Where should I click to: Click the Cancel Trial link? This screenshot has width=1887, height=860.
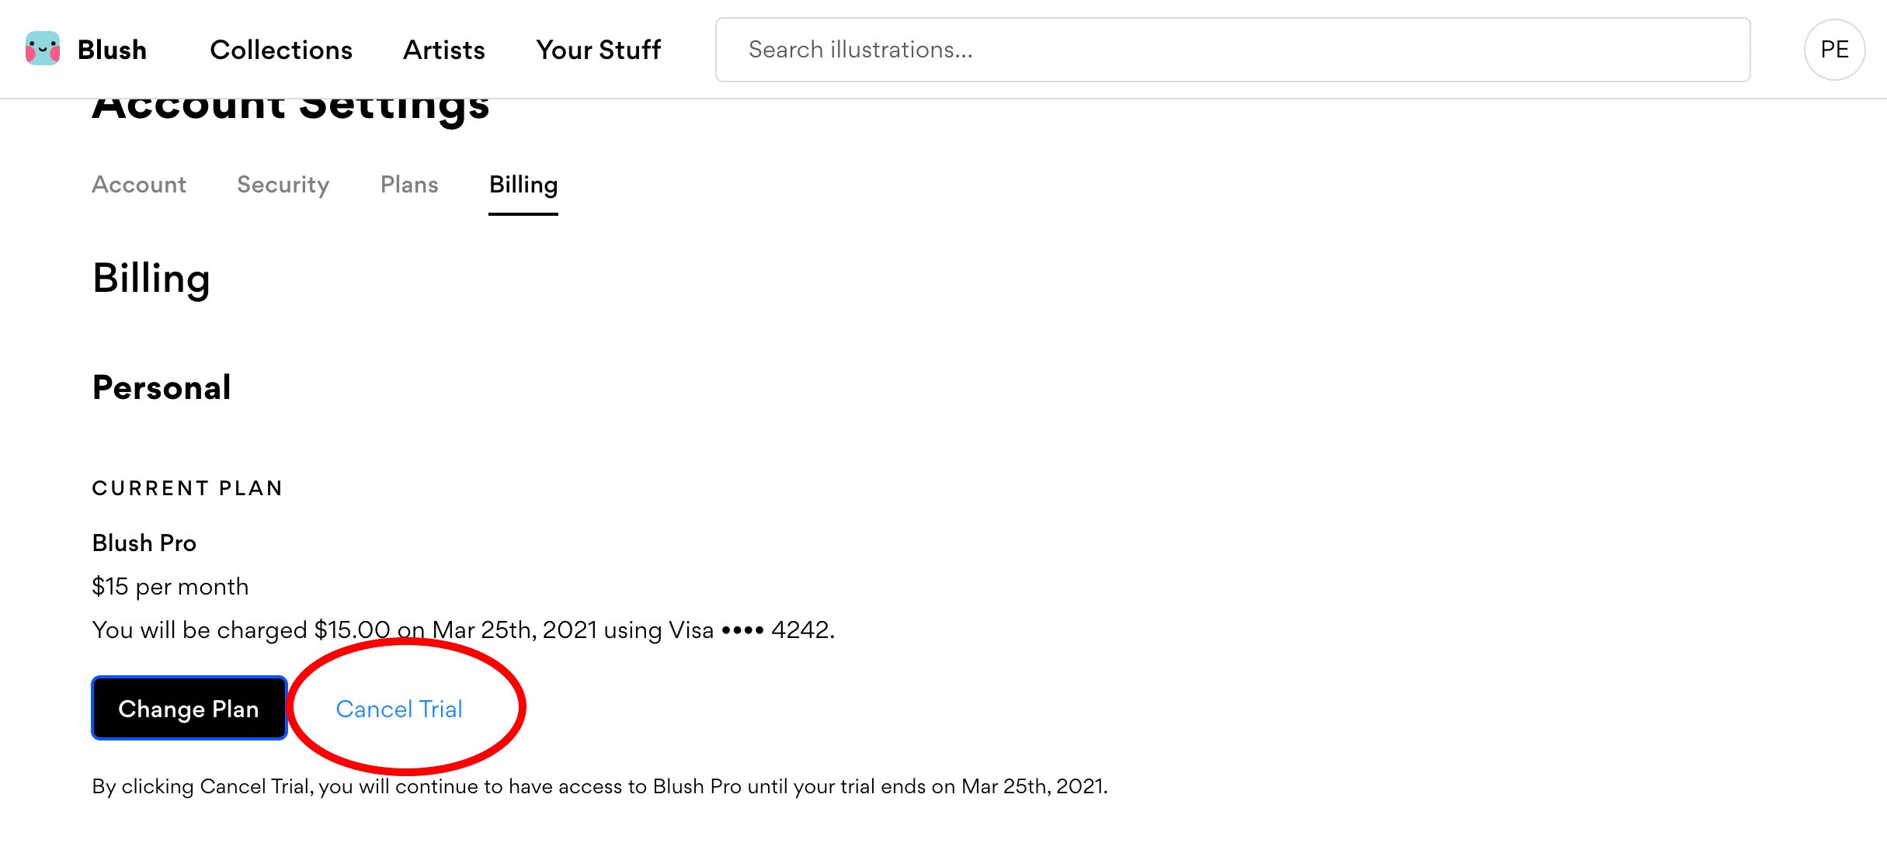[399, 709]
